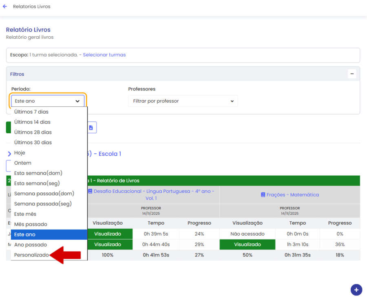Click the Escola 1 class heading
Viewport: 367px width, 300px height.
[x=109, y=154]
